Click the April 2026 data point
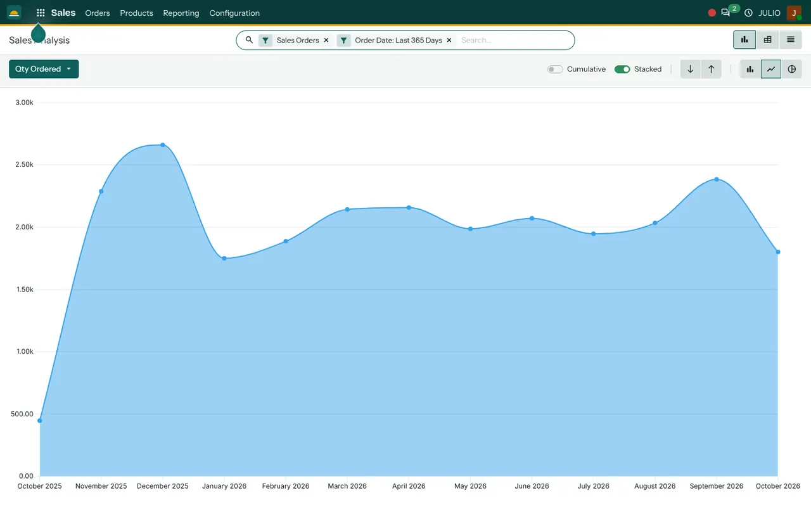811x507 pixels. [409, 208]
